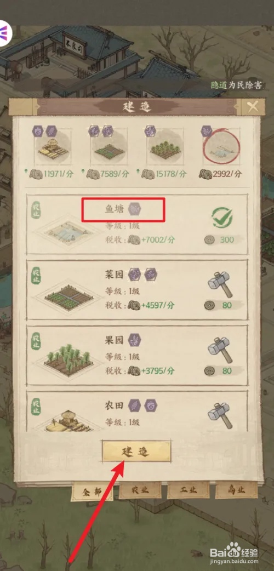Click the hammer icon for 果园

221,350
